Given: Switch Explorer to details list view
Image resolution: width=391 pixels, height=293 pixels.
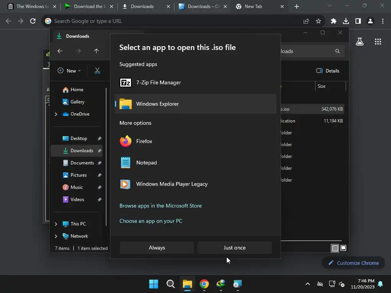Looking at the screenshot, I should click(x=335, y=248).
